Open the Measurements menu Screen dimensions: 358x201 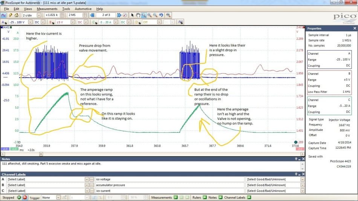(x=47, y=9)
